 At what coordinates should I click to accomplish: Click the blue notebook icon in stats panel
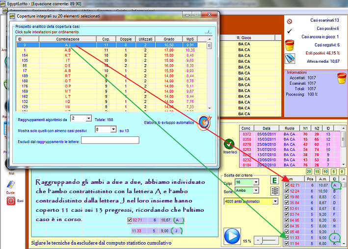point(290,58)
